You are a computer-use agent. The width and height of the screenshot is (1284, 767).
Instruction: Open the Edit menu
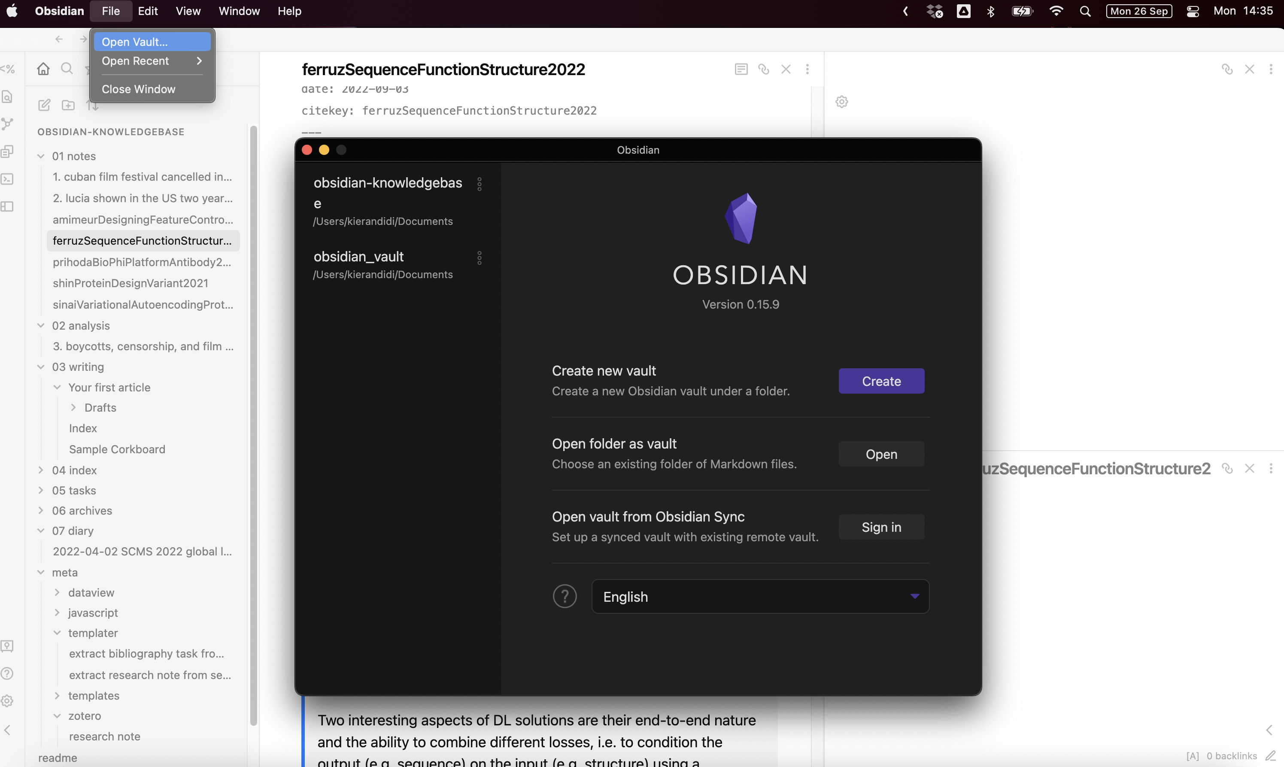[148, 11]
